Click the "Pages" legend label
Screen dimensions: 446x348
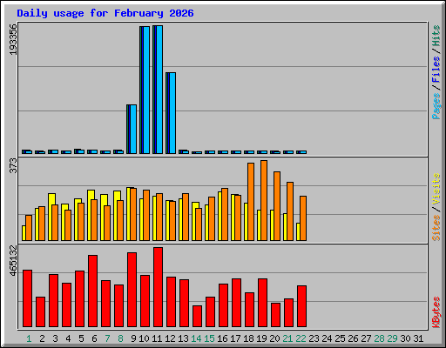point(436,106)
